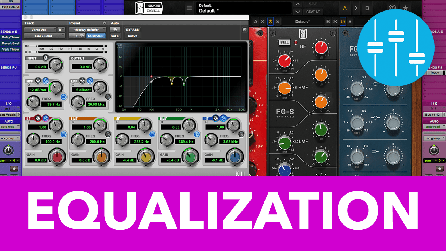This screenshot has width=446, height=251.
Task: Click the input phase invert icon
Action: pyautogui.click(x=45, y=58)
